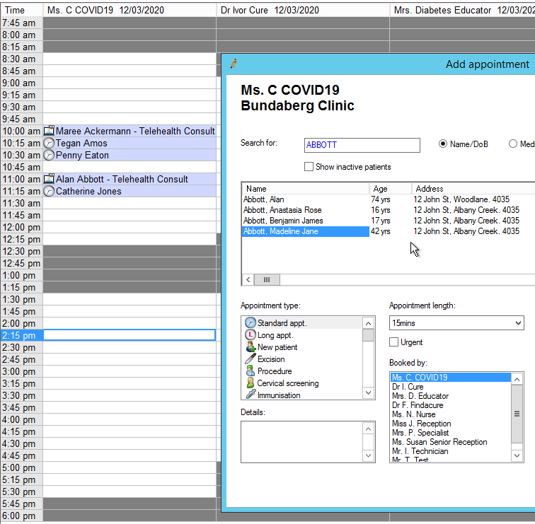Tick the Urgent checkbox
The image size is (535, 524).
[394, 342]
